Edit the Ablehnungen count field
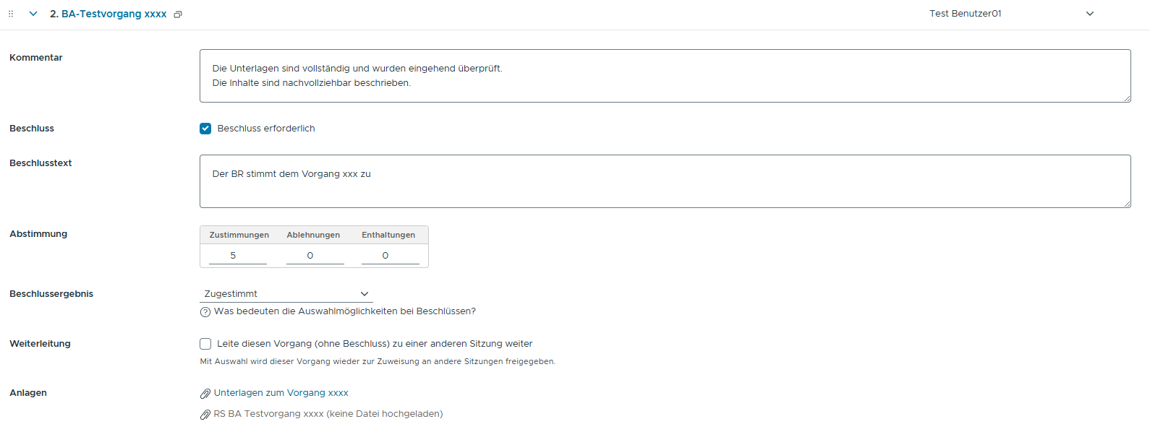This screenshot has height=445, width=1150. 315,256
